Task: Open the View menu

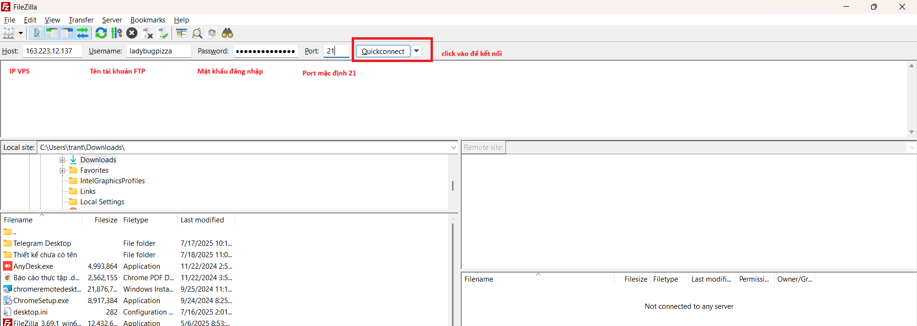Action: 53,20
